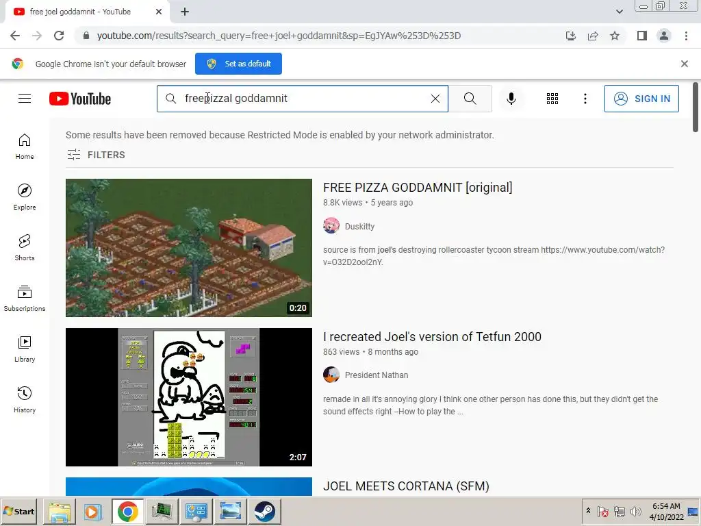Click Set as default button
Viewport: 701px width, 526px height.
pyautogui.click(x=238, y=64)
